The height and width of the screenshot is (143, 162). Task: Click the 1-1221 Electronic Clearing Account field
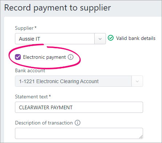point(79,81)
